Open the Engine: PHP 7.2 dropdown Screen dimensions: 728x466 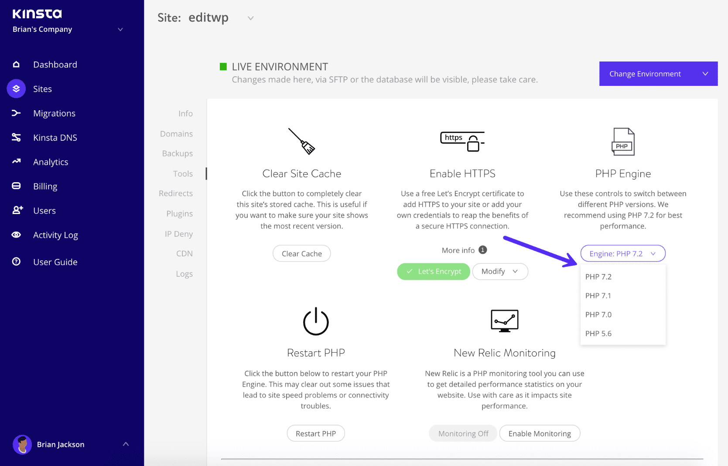tap(623, 254)
